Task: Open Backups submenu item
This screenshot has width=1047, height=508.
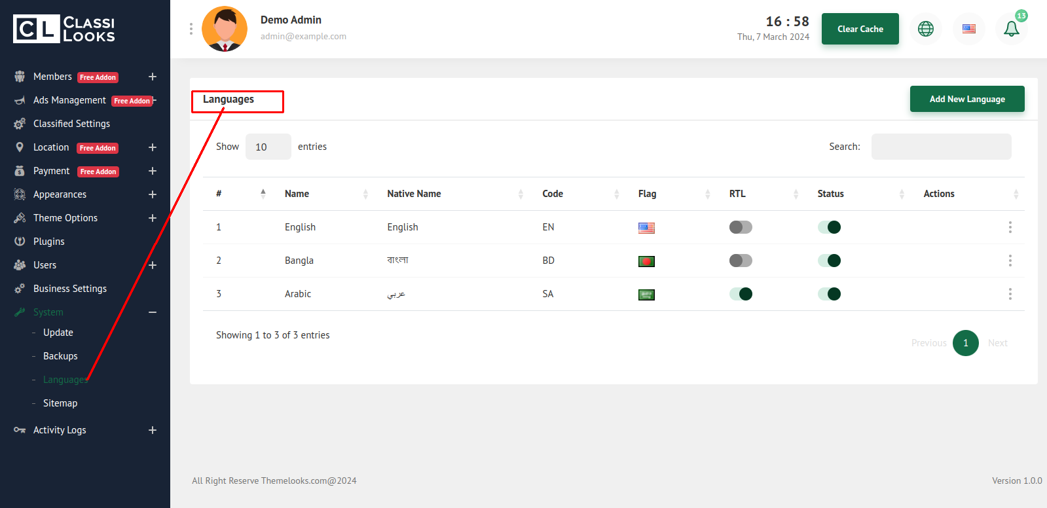Action: (x=60, y=356)
